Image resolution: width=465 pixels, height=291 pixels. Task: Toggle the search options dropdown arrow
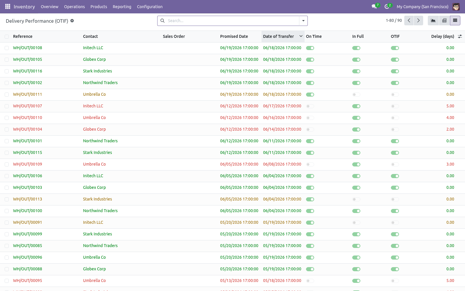(x=303, y=21)
